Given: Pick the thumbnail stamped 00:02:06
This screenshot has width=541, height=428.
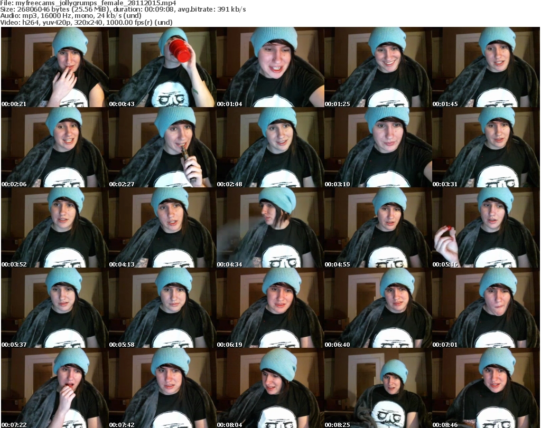Looking at the screenshot, I should (54, 147).
